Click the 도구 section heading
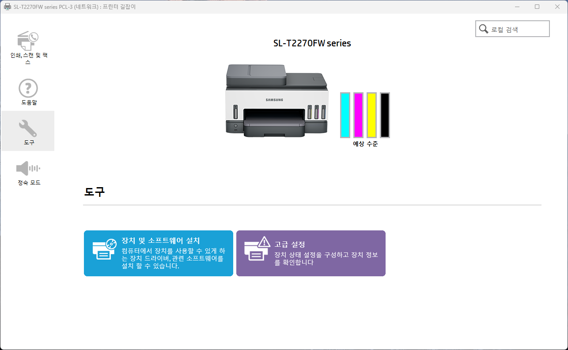Image resolution: width=568 pixels, height=350 pixels. pyautogui.click(x=95, y=192)
